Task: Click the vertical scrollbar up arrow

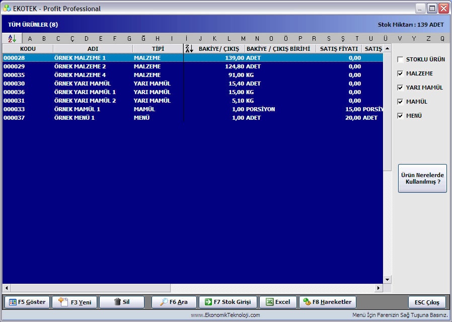Action: pyautogui.click(x=387, y=48)
